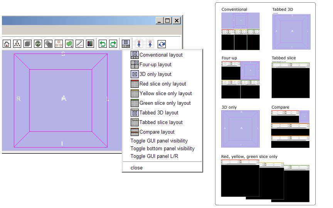Click the Tabbed 3D layout preview thumbnail
The height and width of the screenshot is (208, 333).
click(x=291, y=31)
